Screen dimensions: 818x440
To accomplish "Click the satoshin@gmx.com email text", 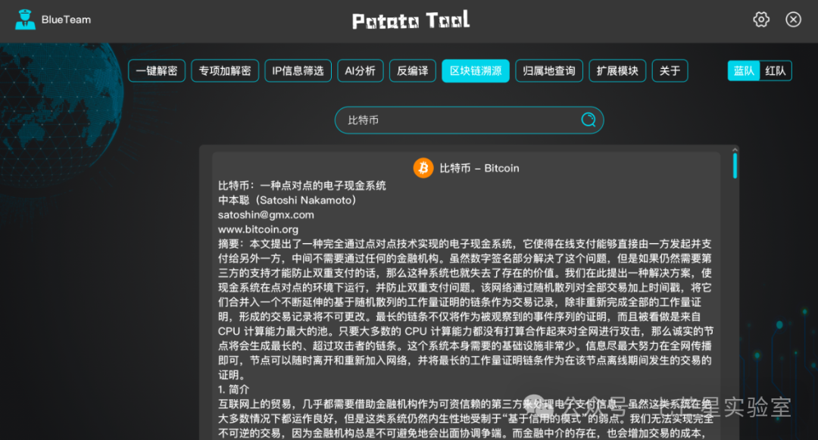I will [266, 215].
